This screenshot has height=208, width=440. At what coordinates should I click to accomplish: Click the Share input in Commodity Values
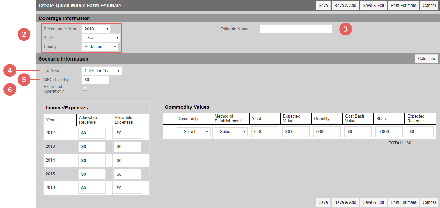(389, 131)
